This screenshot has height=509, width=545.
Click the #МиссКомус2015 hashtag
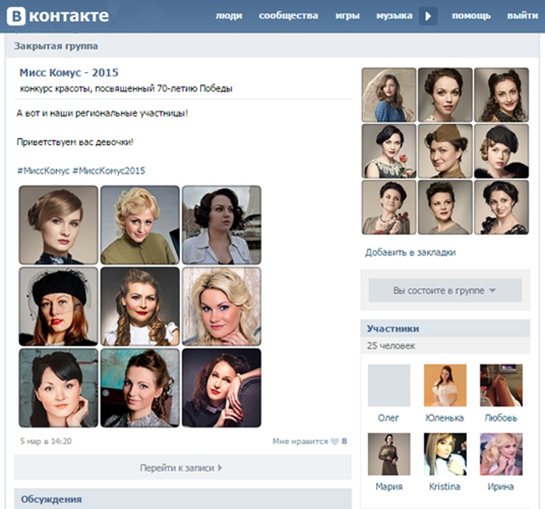pyautogui.click(x=109, y=171)
